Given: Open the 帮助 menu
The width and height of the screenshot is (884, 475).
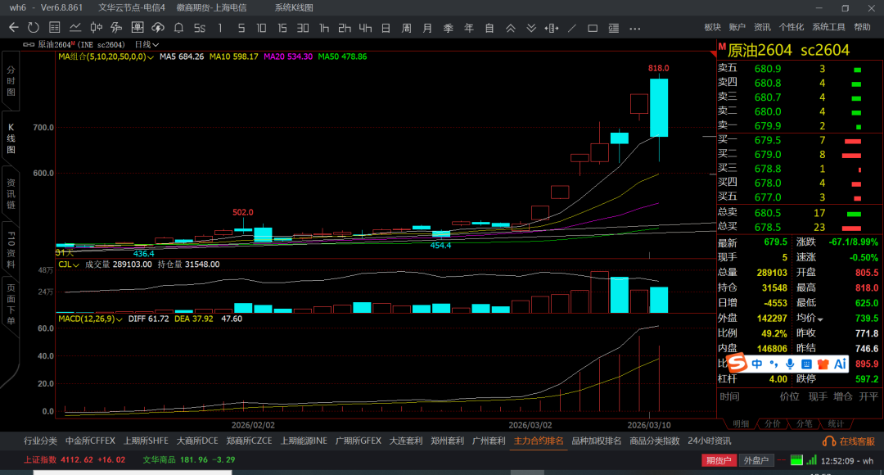Looking at the screenshot, I should 862,27.
